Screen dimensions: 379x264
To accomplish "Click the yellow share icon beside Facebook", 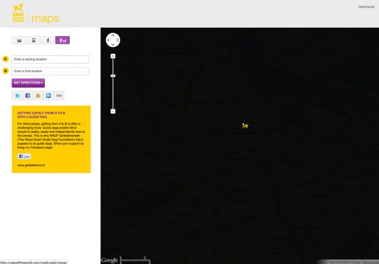I will [38, 96].
